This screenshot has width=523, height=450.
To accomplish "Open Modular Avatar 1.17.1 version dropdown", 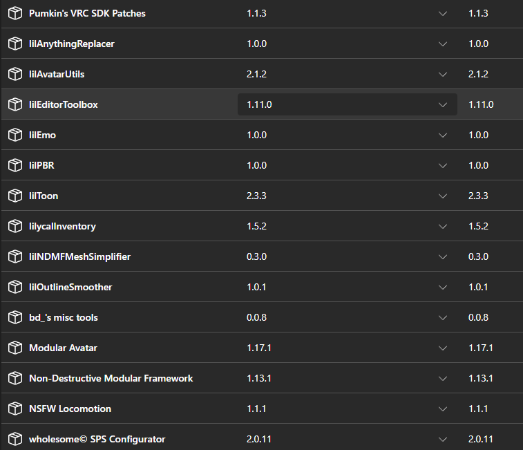I will pos(348,348).
